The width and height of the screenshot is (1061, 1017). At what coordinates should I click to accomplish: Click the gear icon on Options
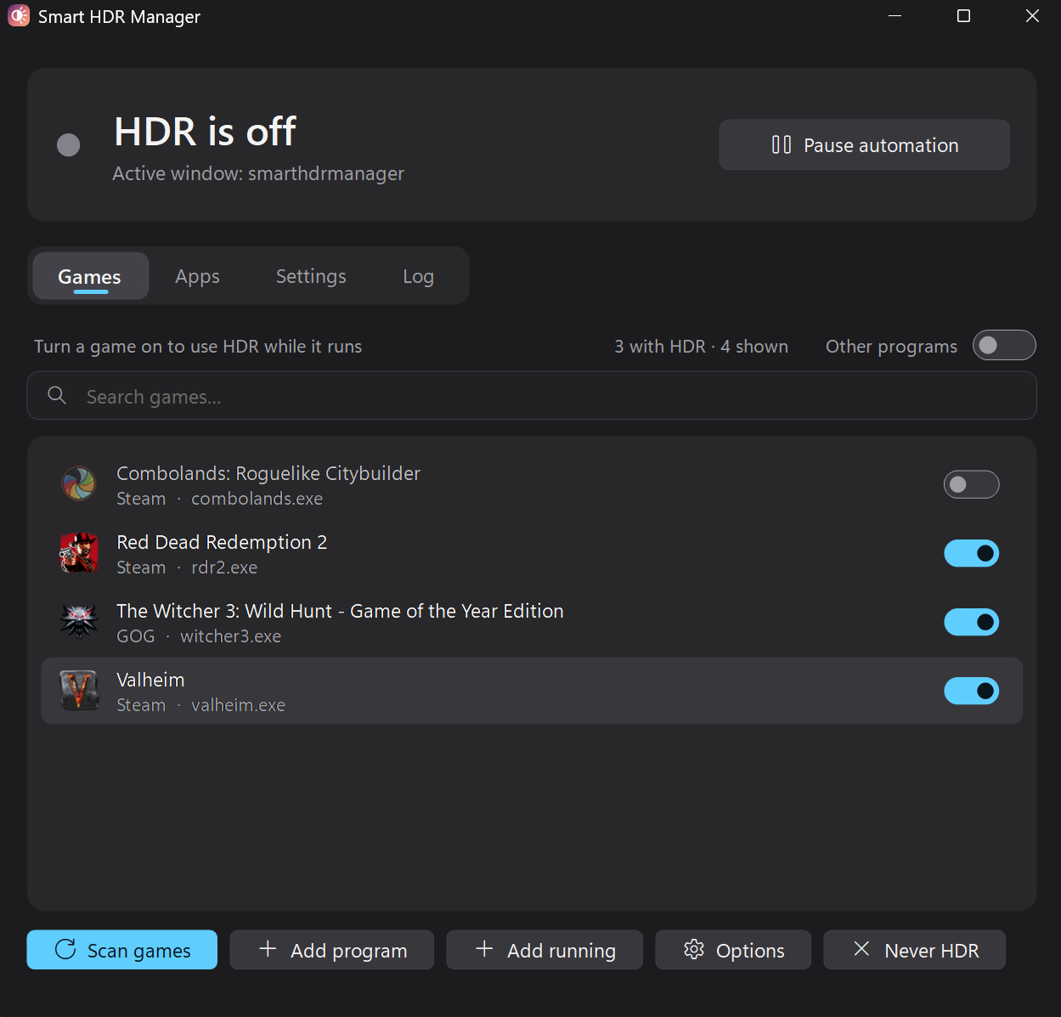(x=694, y=949)
